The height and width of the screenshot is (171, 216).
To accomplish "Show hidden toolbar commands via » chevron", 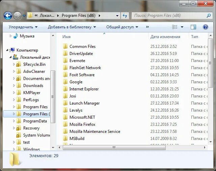I will click(147, 27).
